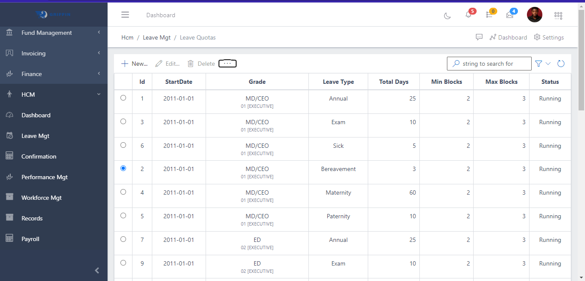Navigate to Payroll in the sidebar
Screen dimensions: 585x281
(x=31, y=238)
